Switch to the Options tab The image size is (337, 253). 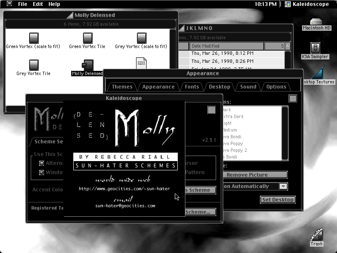(x=276, y=87)
